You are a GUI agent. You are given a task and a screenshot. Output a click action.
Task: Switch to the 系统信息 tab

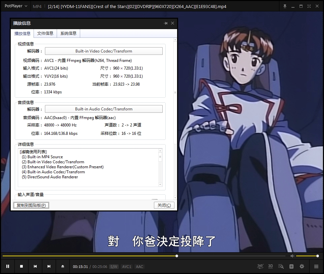pyautogui.click(x=68, y=33)
